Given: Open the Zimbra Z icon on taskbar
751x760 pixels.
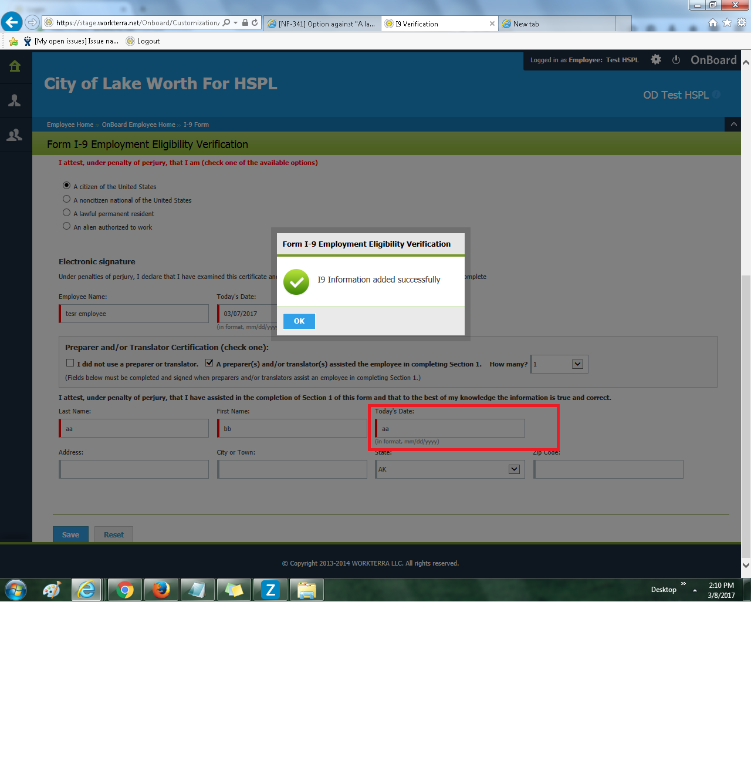Looking at the screenshot, I should [x=270, y=589].
